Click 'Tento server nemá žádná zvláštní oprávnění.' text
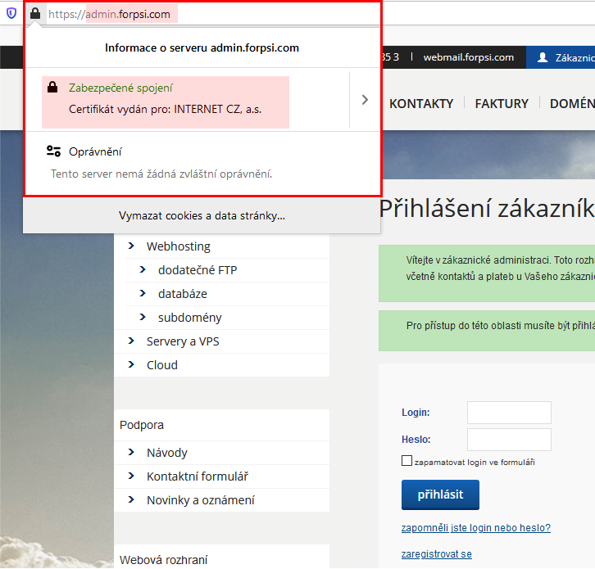 pos(161,174)
